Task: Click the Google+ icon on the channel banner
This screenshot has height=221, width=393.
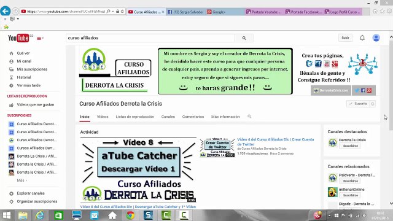Action: coord(369,90)
